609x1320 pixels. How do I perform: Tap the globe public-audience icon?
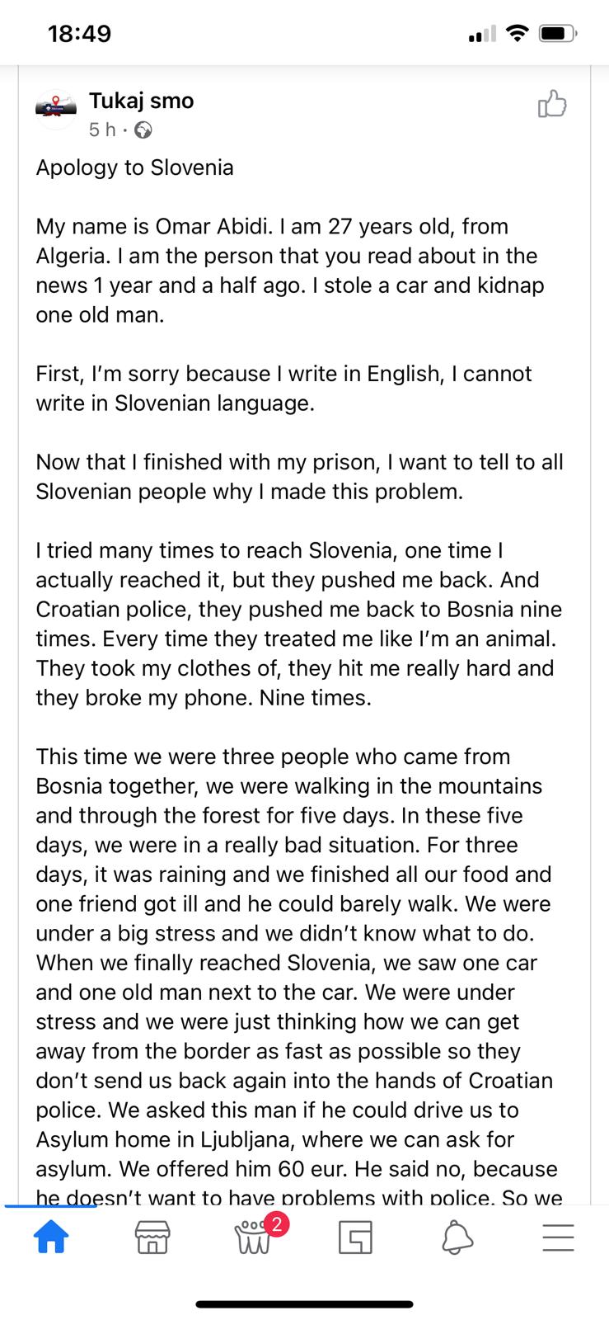tap(143, 130)
